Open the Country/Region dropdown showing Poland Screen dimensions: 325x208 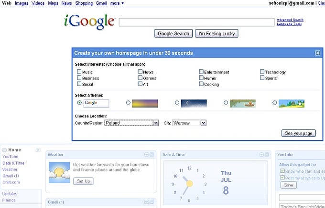tap(131, 123)
